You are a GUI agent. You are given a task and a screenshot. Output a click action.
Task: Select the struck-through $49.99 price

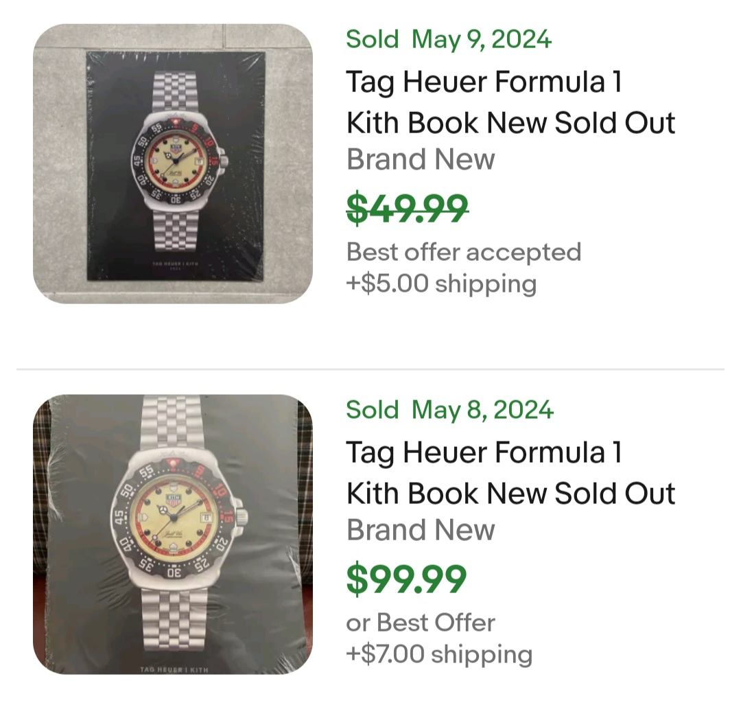(407, 208)
